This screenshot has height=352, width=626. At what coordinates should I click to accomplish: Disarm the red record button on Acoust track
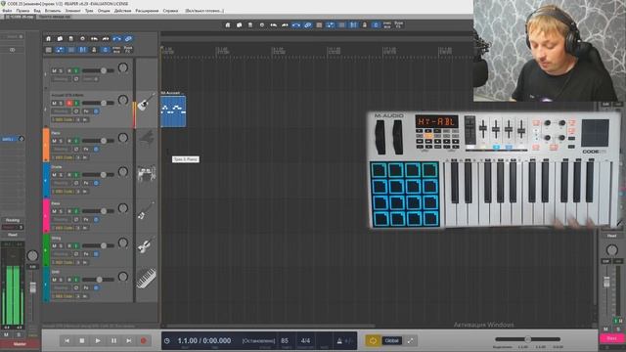[x=69, y=103]
